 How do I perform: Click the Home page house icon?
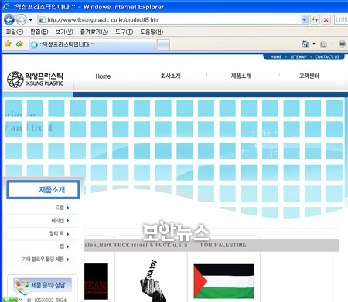[x=305, y=44]
